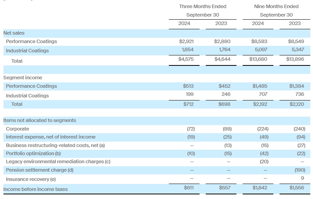This screenshot has height=199, width=313.
Task: Click Income before income taxes label
Action: pyautogui.click(x=35, y=189)
